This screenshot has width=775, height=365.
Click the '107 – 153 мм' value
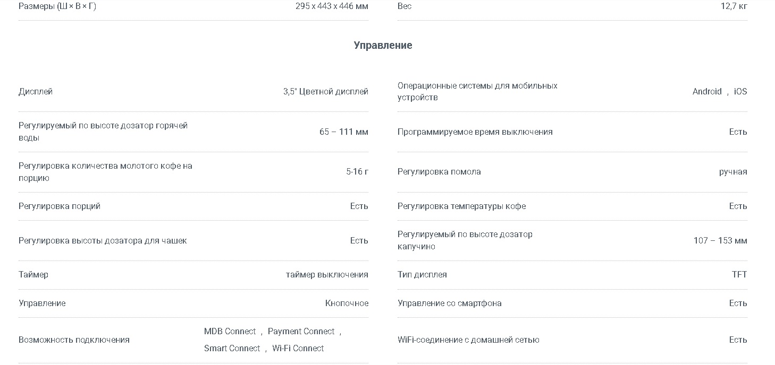720,241
